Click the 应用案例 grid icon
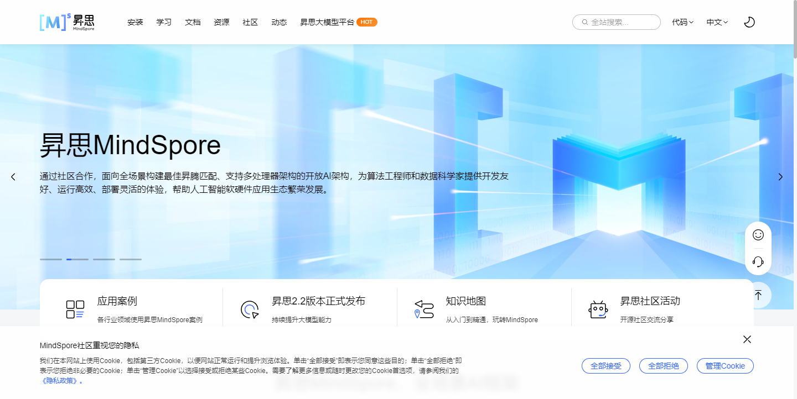797x399 pixels. pos(75,309)
